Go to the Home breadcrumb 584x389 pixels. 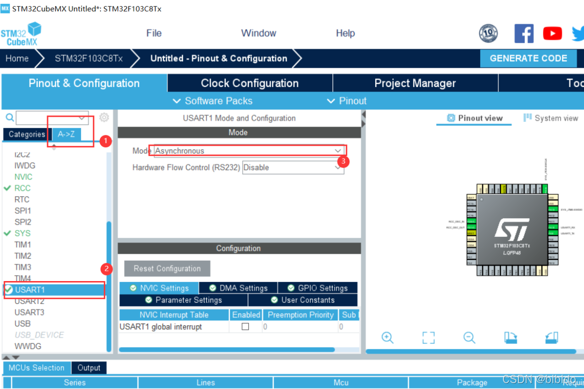[17, 58]
